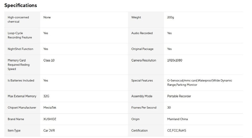Click the Audio Recorded label
The image size is (252, 138).
tap(142, 33)
